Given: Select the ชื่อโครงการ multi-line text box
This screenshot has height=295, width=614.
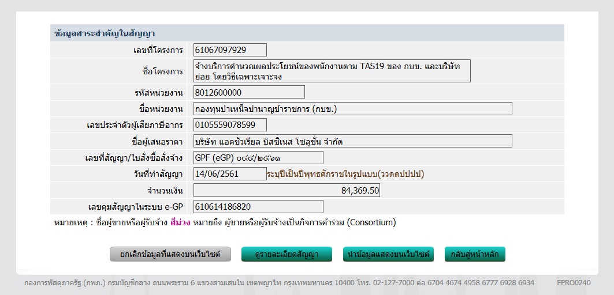Looking at the screenshot, I should pos(332,71).
